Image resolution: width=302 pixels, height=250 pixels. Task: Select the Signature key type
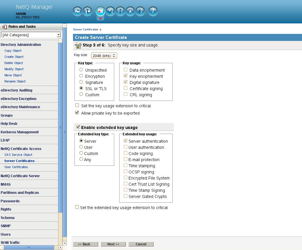click(81, 82)
